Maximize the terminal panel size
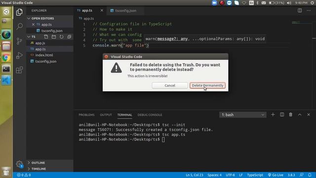Image resolution: width=316 pixels, height=178 pixels. (300, 115)
